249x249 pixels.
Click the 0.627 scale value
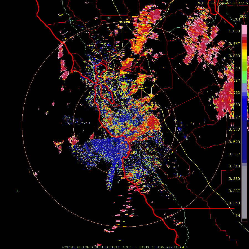(234, 117)
